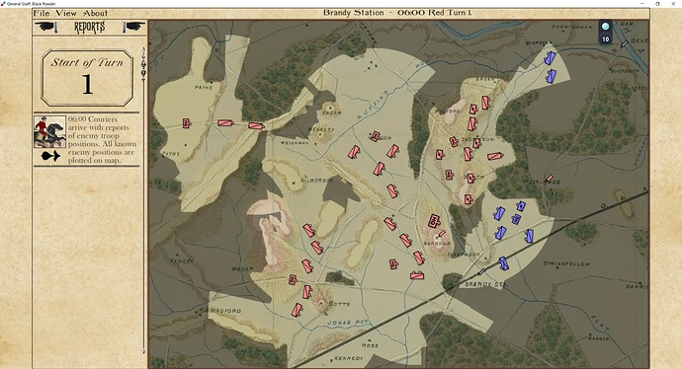
Task: Open the File menu
Action: (x=42, y=13)
